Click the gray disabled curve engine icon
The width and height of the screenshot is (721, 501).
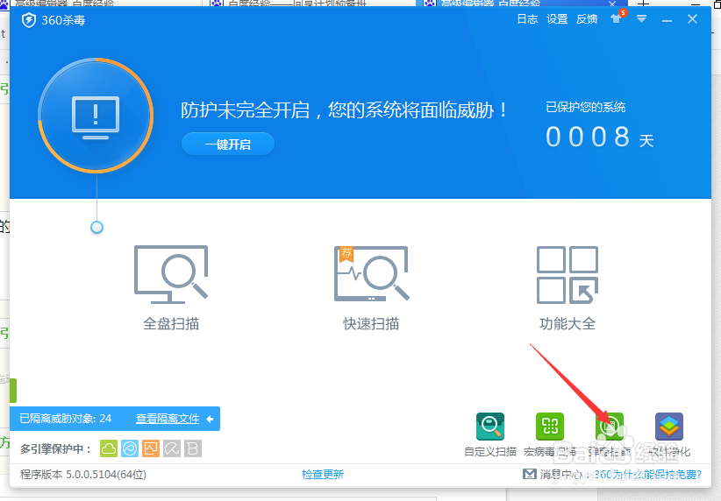(172, 448)
